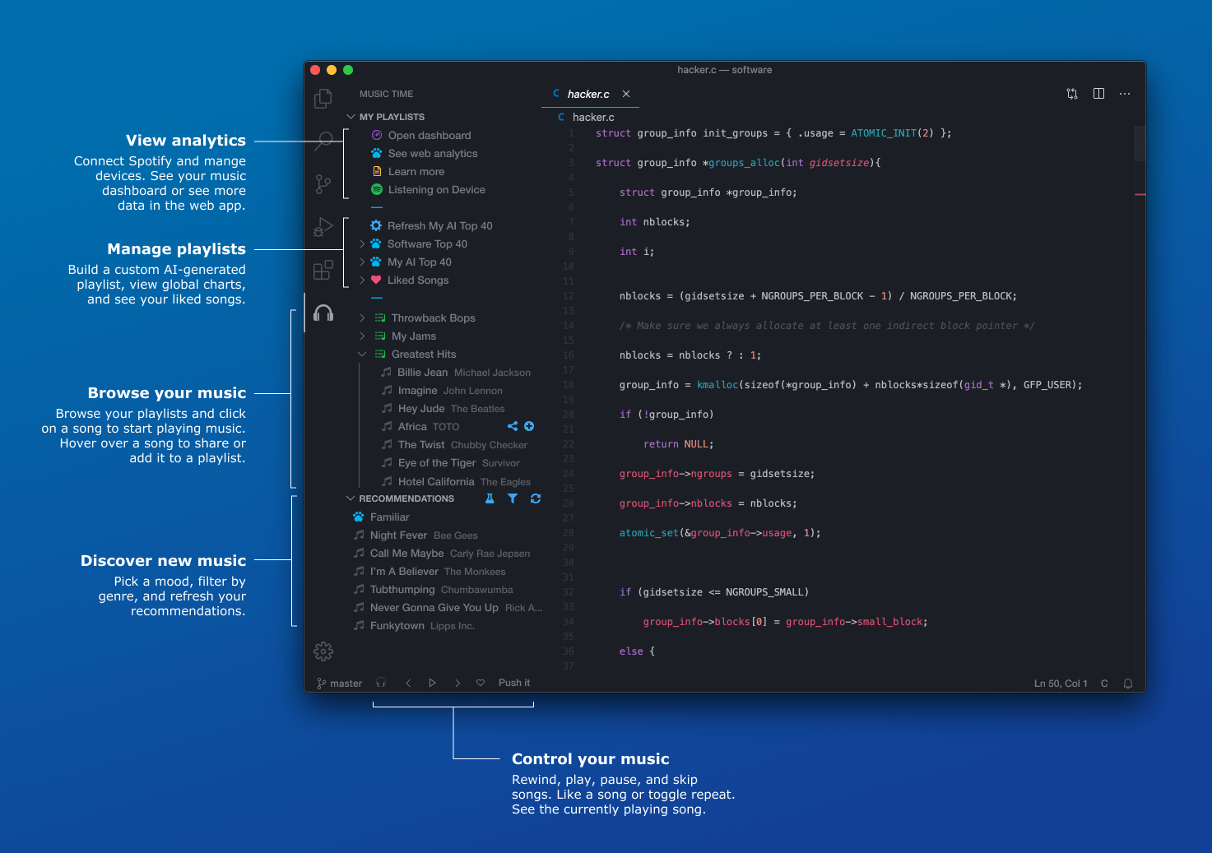
Task: Select the hacker.c editor tab
Action: (x=587, y=94)
